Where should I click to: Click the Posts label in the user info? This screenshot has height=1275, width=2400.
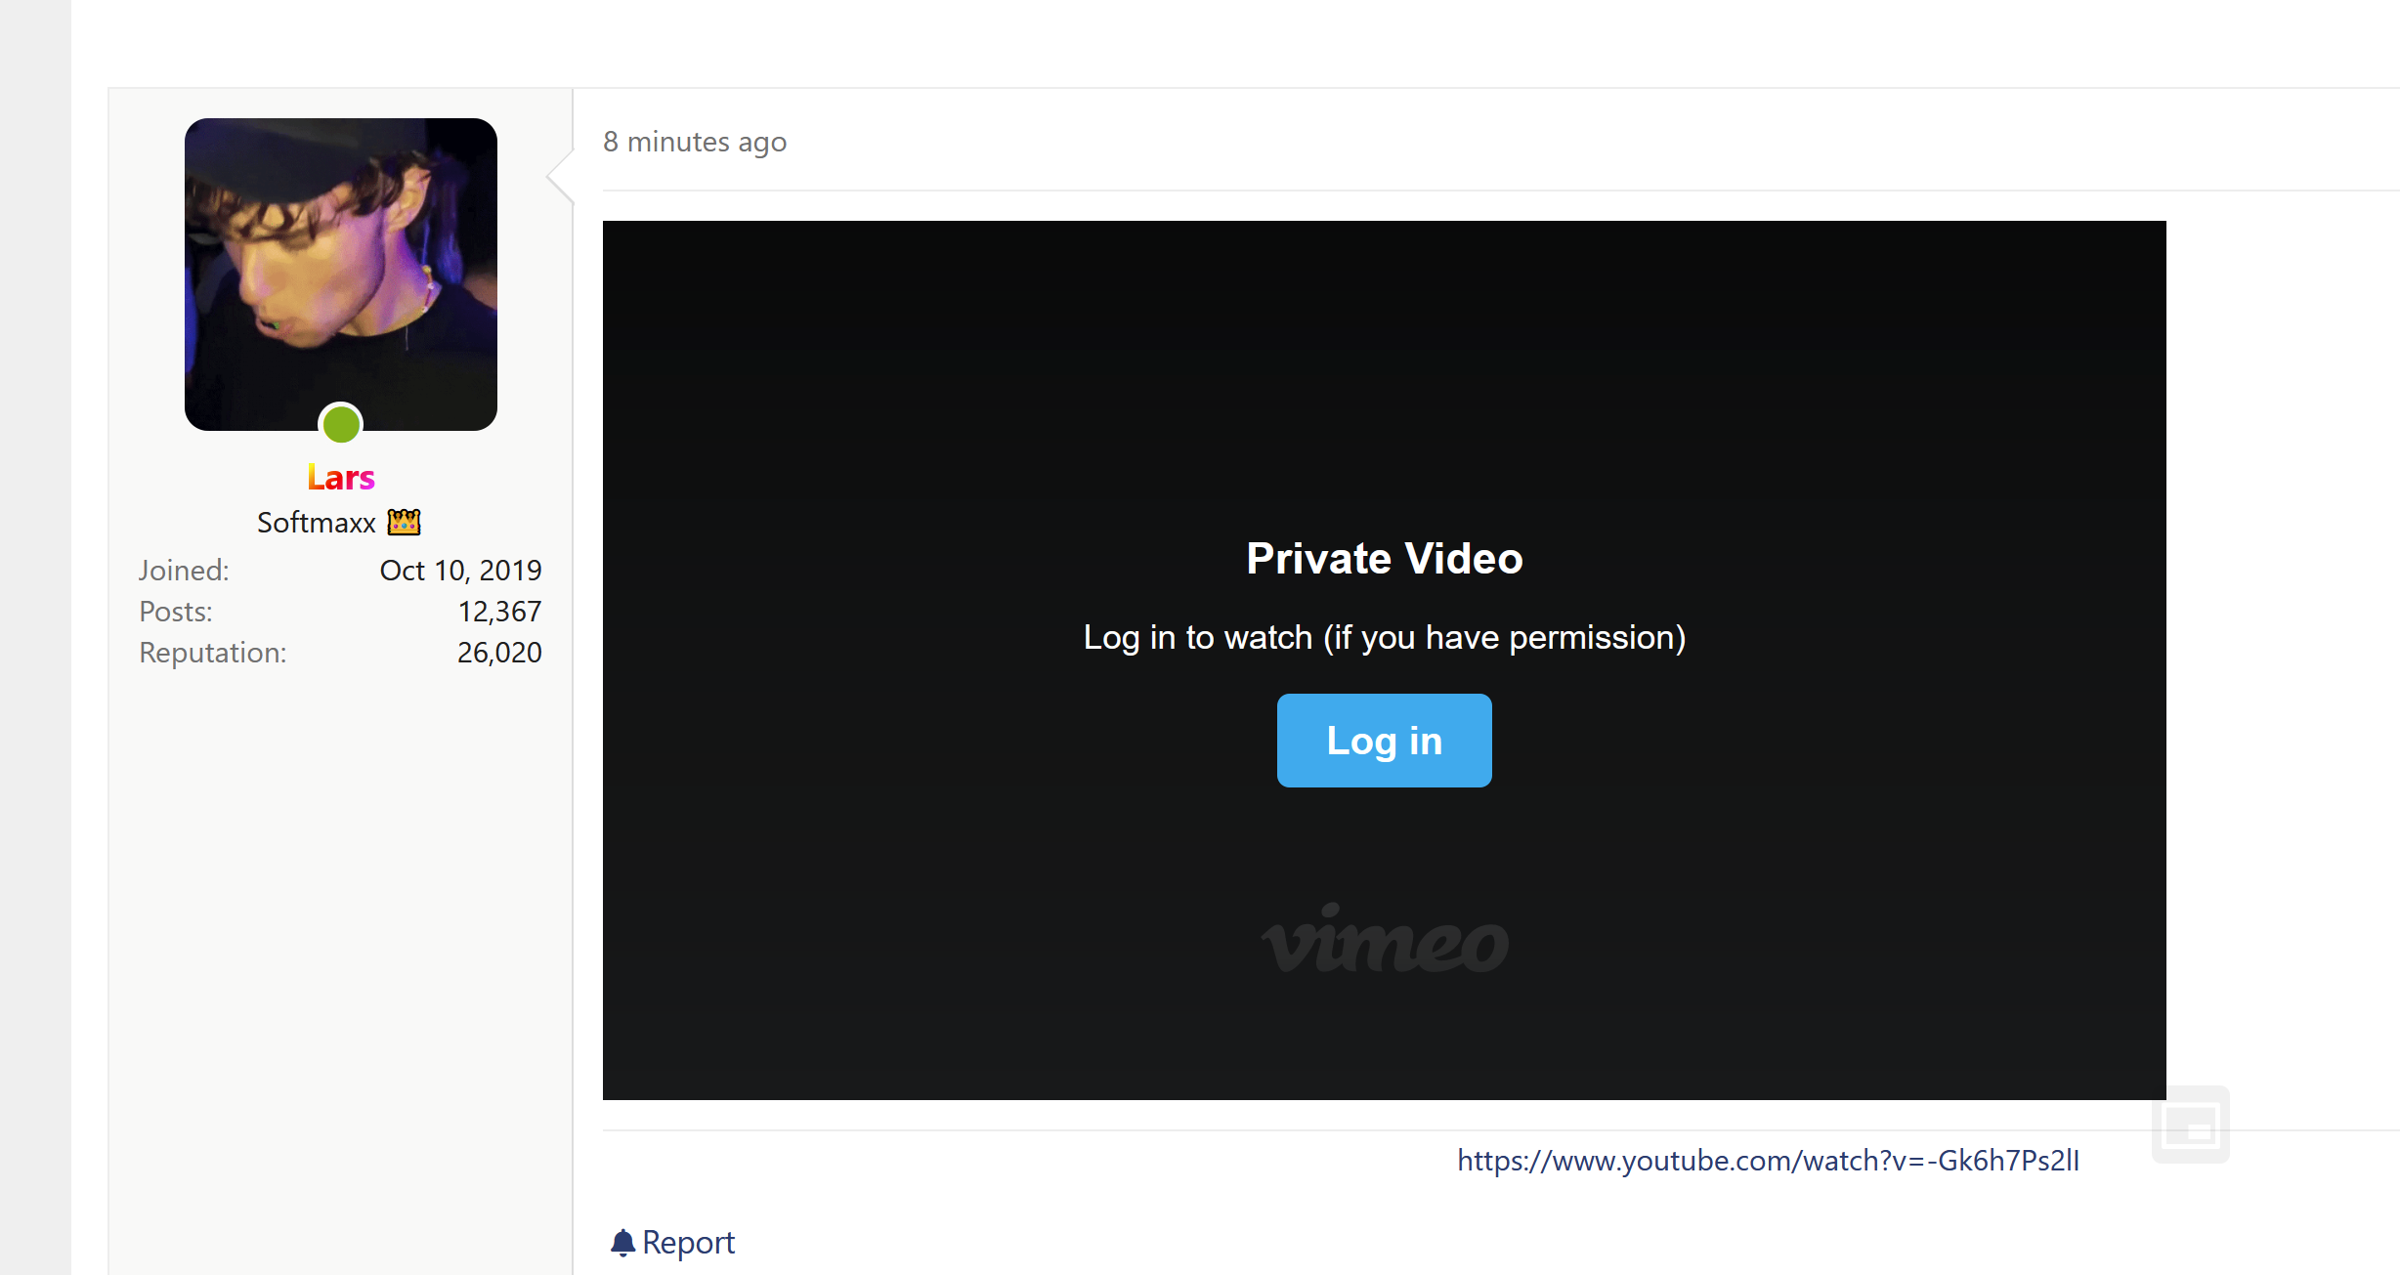pyautogui.click(x=176, y=612)
